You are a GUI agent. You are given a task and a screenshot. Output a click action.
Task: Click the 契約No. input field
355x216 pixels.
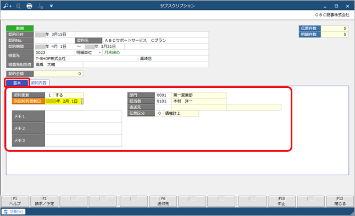(54, 41)
